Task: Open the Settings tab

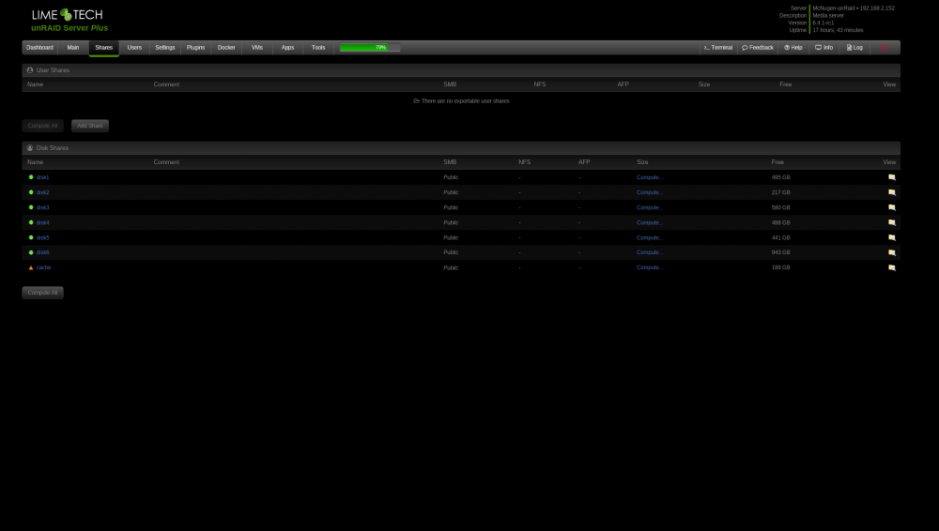Action: pos(164,47)
